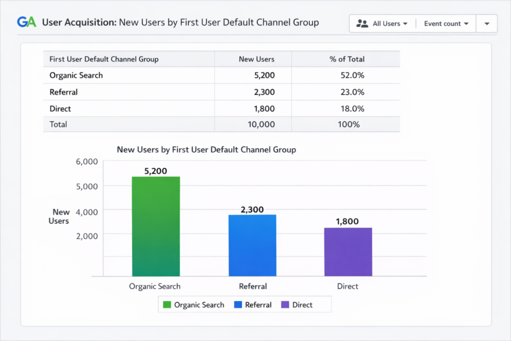Open the Referral table row
This screenshot has height=341, width=511.
pos(62,92)
